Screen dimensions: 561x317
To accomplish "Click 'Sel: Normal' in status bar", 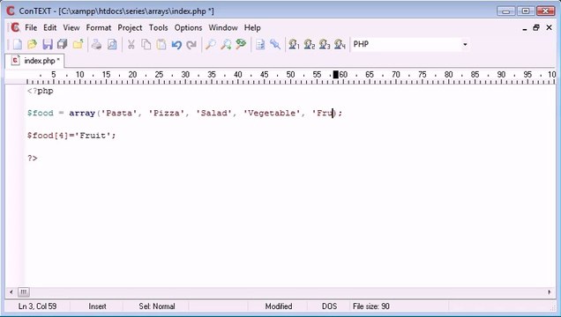I will [157, 306].
